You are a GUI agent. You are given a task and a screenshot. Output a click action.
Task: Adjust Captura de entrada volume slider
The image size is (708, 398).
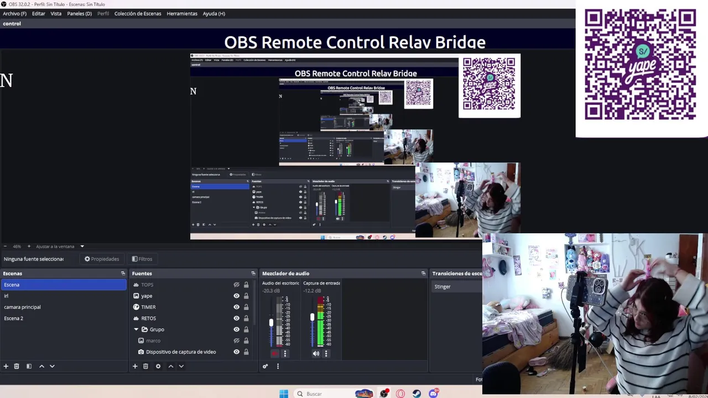click(312, 317)
